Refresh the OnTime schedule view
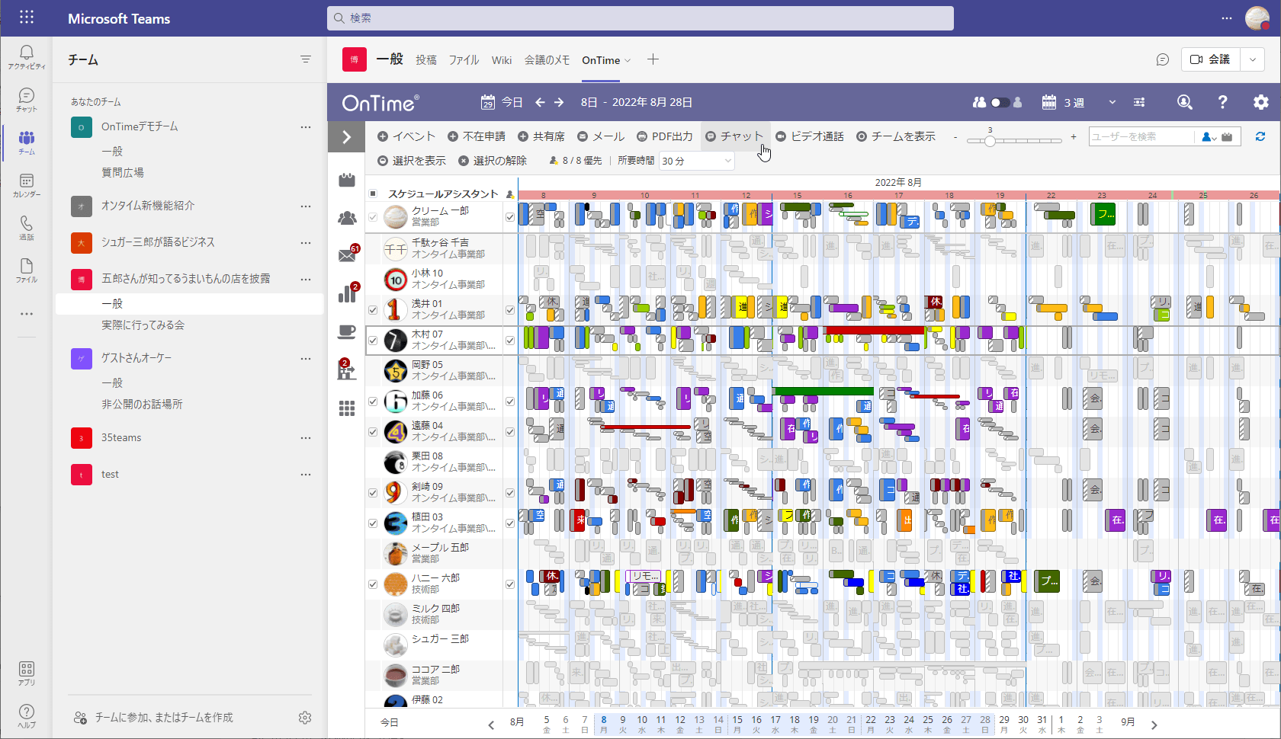 coord(1260,136)
